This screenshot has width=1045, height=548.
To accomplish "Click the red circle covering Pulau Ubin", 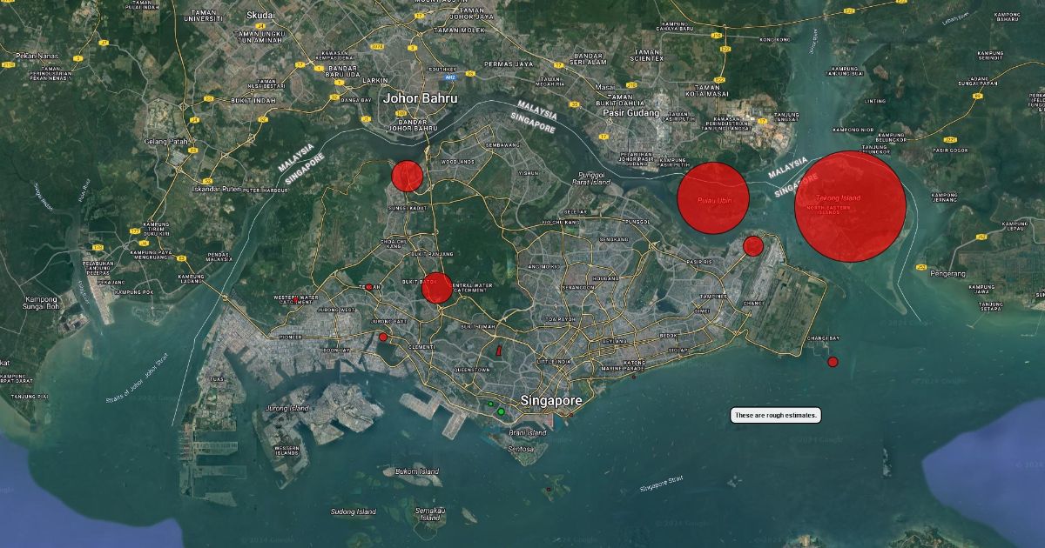I will 713,197.
